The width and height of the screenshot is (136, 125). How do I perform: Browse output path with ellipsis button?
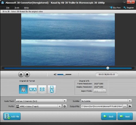(125, 106)
